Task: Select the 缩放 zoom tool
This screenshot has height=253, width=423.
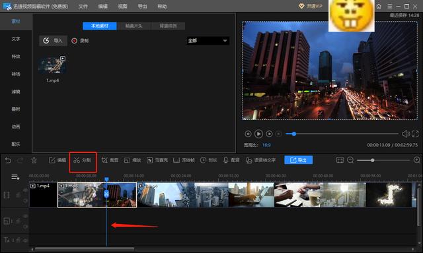Action: tap(132, 160)
